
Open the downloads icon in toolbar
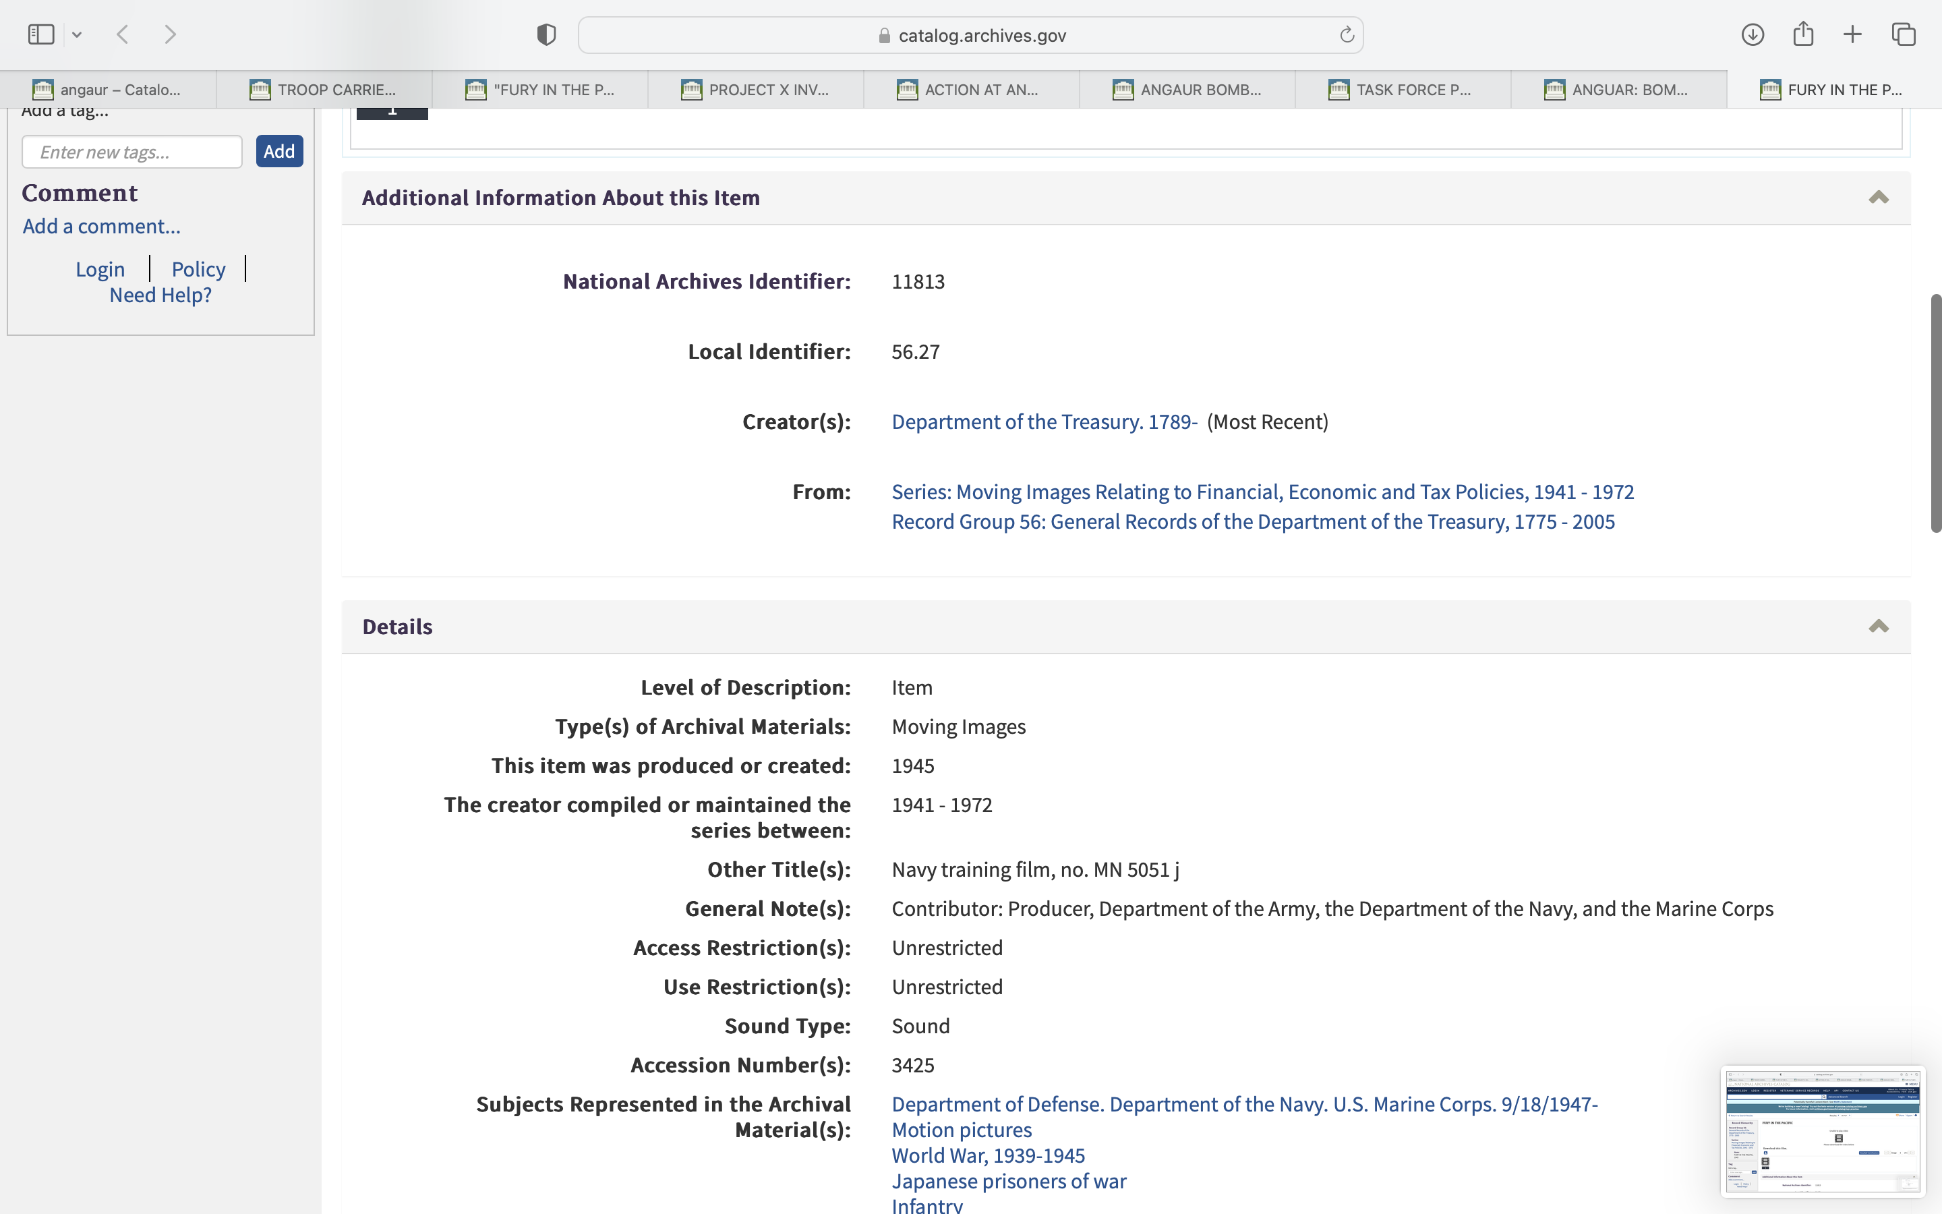[1752, 34]
